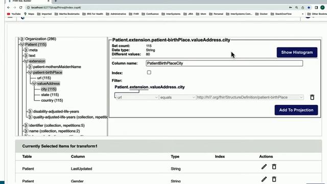This screenshot has width=327, height=184.
Task: Open the url filter field dropdown
Action: point(137,98)
